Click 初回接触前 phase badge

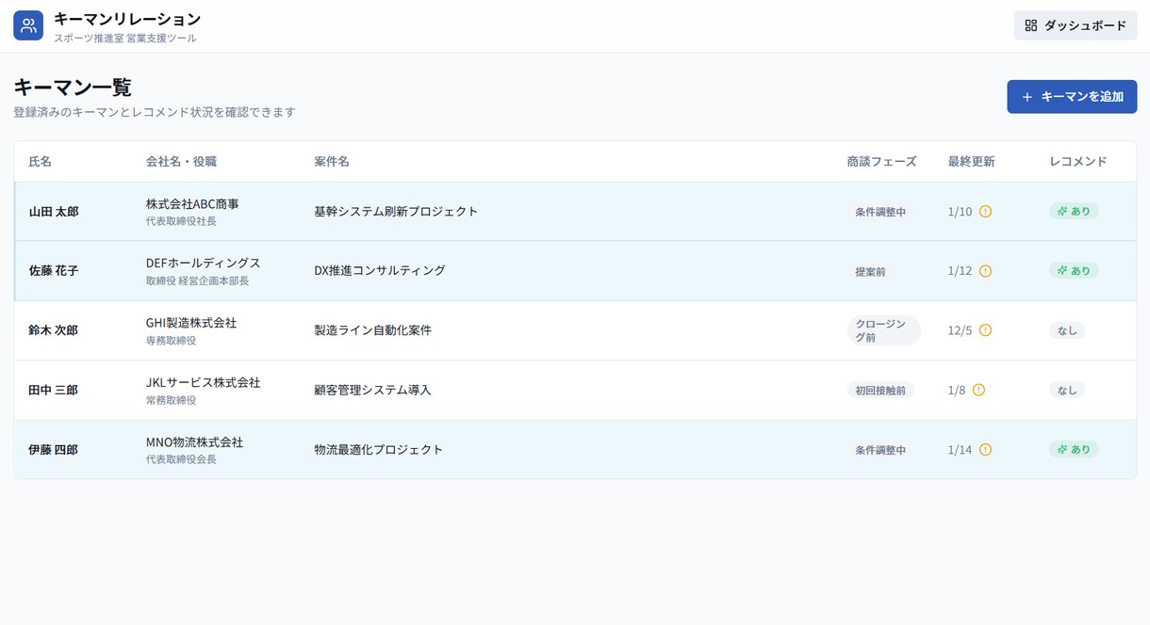pyautogui.click(x=880, y=390)
